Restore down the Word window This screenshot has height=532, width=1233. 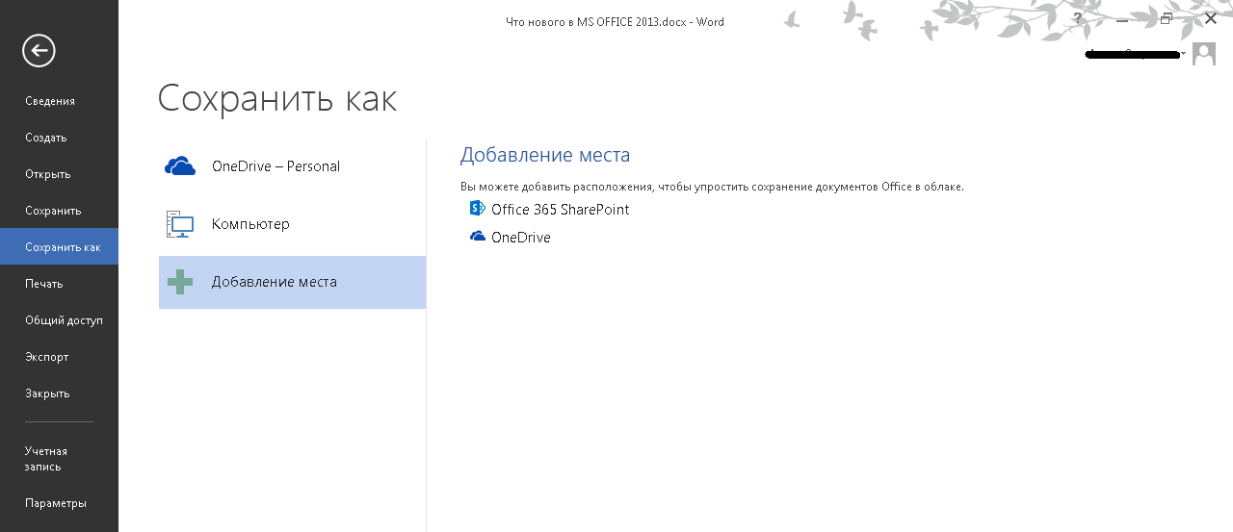point(1167,18)
